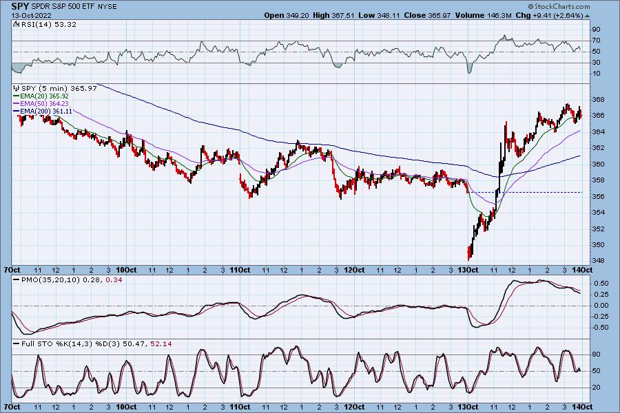
Task: Click the -0.25 level on the PMO axis
Action: point(600,317)
